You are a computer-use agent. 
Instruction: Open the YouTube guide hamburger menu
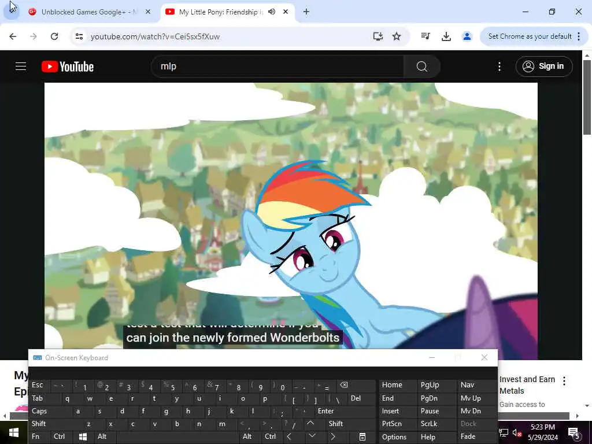(x=21, y=66)
